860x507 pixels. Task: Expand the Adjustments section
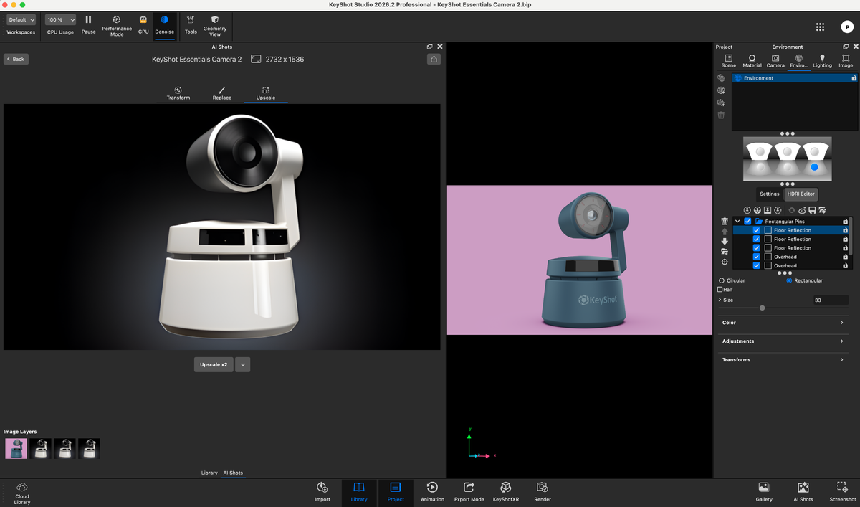tap(783, 341)
